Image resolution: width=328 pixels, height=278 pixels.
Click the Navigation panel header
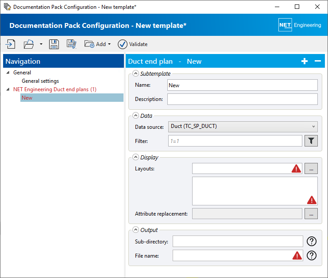(x=64, y=61)
